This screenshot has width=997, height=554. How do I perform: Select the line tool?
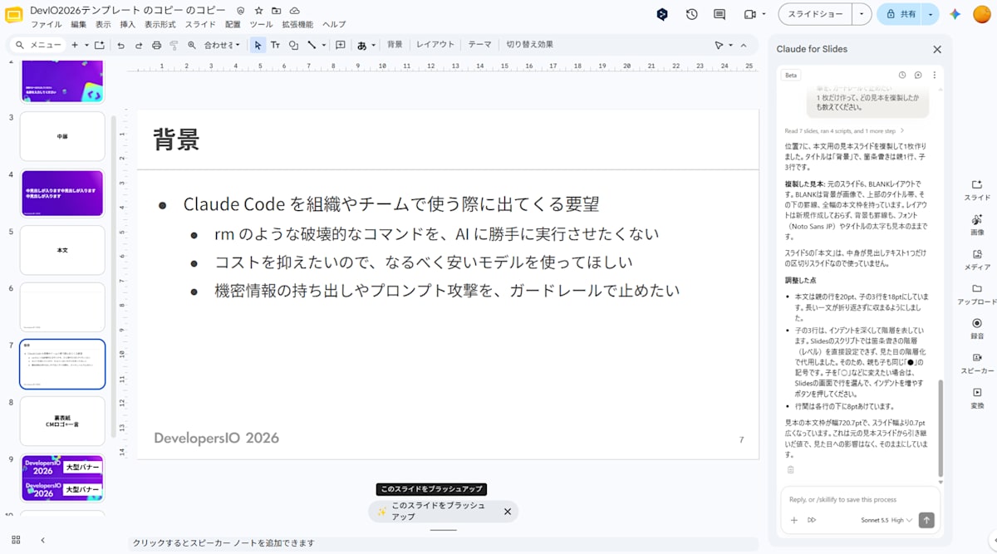(x=312, y=45)
